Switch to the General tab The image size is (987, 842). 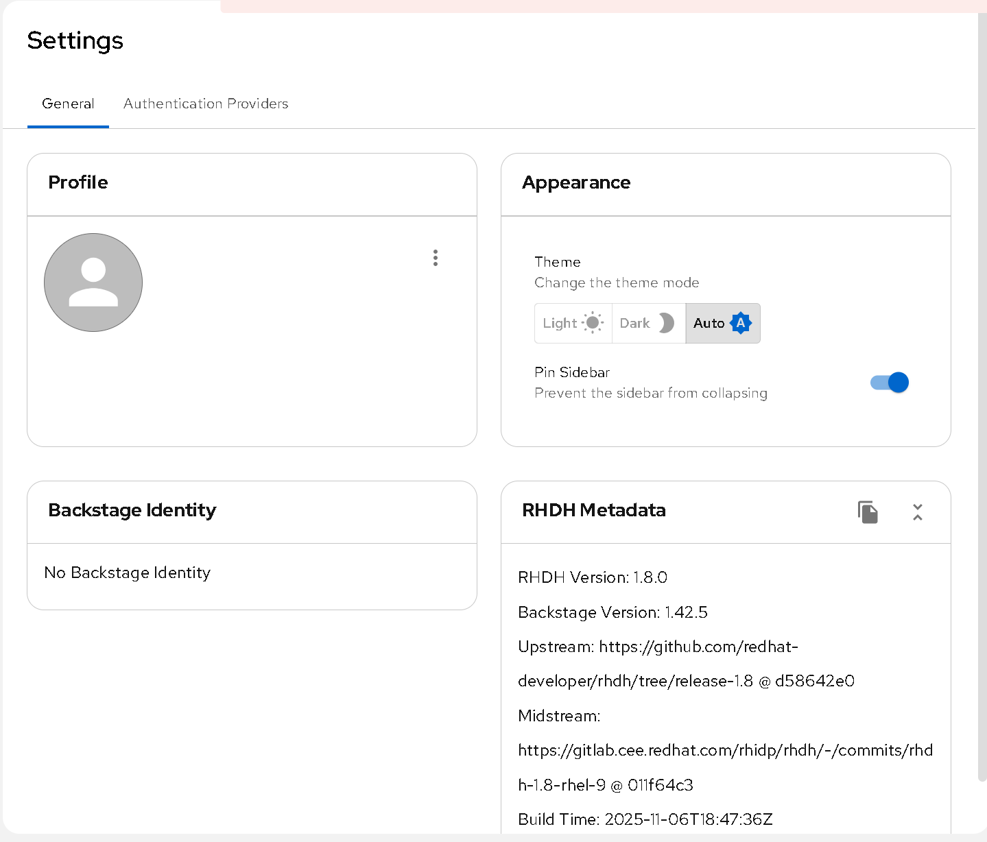68,104
